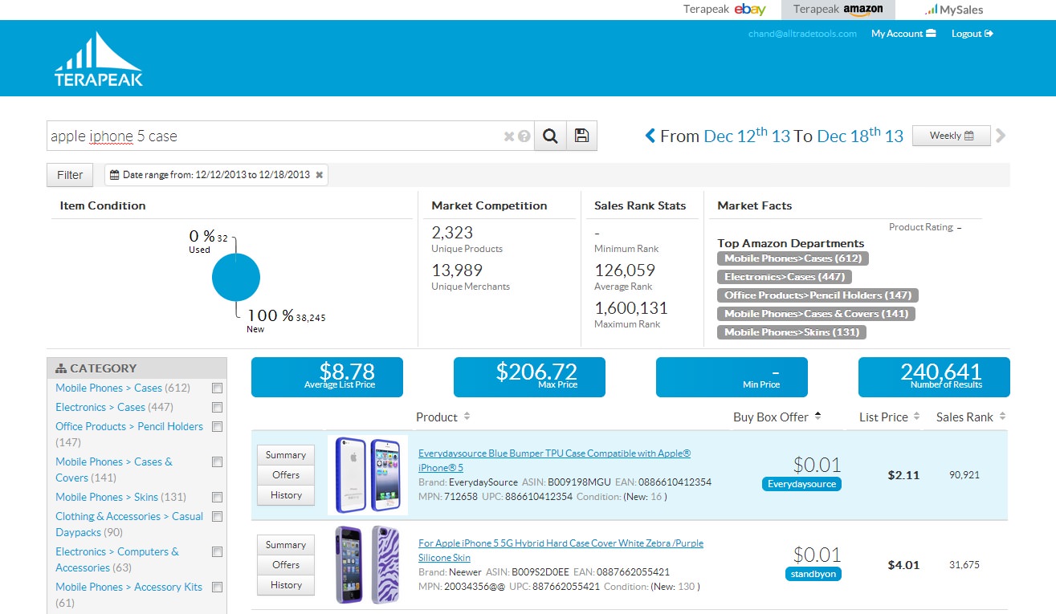
Task: Tick the Electronics > Cases category checkbox
Action: pyautogui.click(x=217, y=408)
